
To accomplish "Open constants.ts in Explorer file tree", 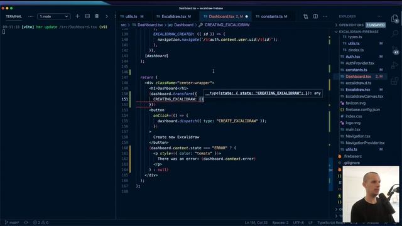I will 356,70.
